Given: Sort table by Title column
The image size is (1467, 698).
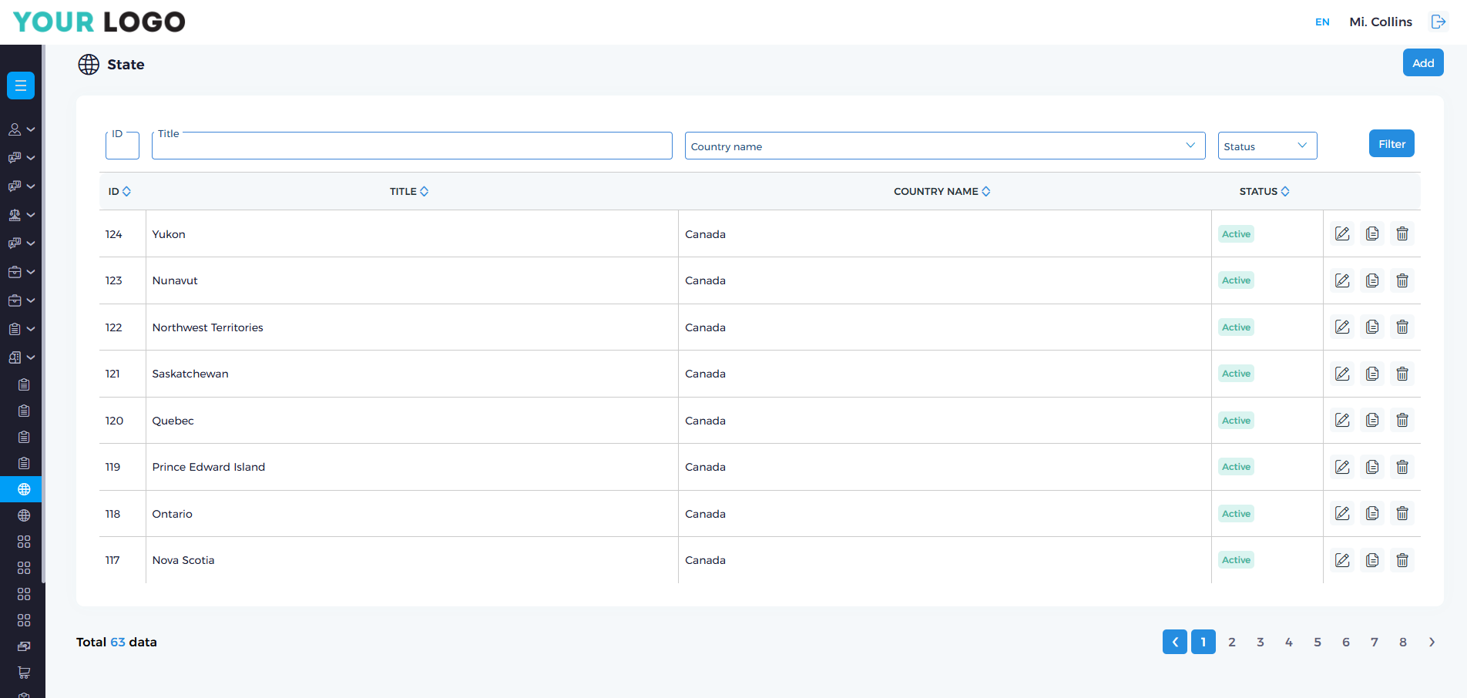Looking at the screenshot, I should [409, 191].
